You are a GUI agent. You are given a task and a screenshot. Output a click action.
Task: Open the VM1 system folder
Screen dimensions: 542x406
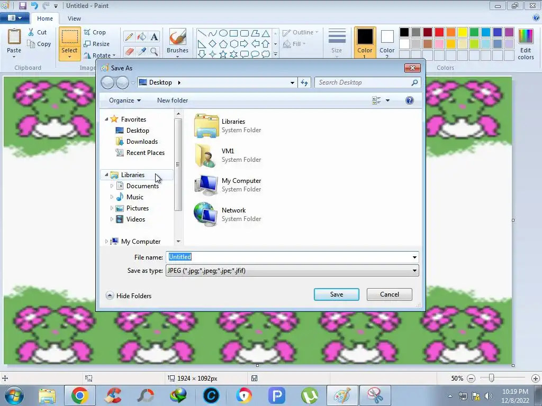pos(228,155)
